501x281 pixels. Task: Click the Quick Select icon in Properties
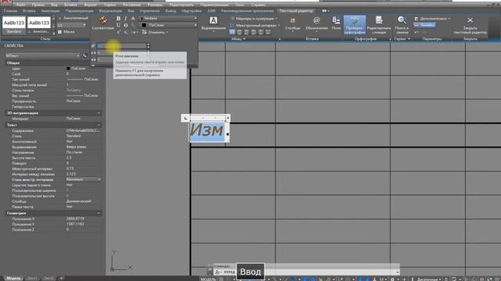coord(85,55)
